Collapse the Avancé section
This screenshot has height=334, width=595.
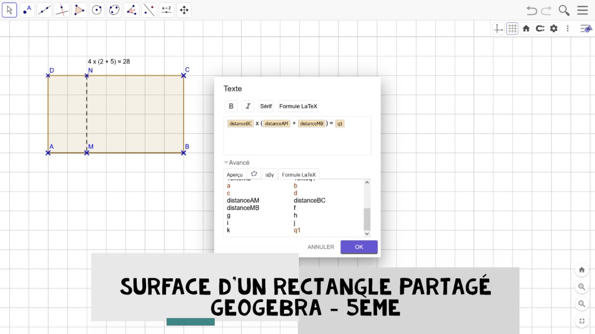coord(237,163)
